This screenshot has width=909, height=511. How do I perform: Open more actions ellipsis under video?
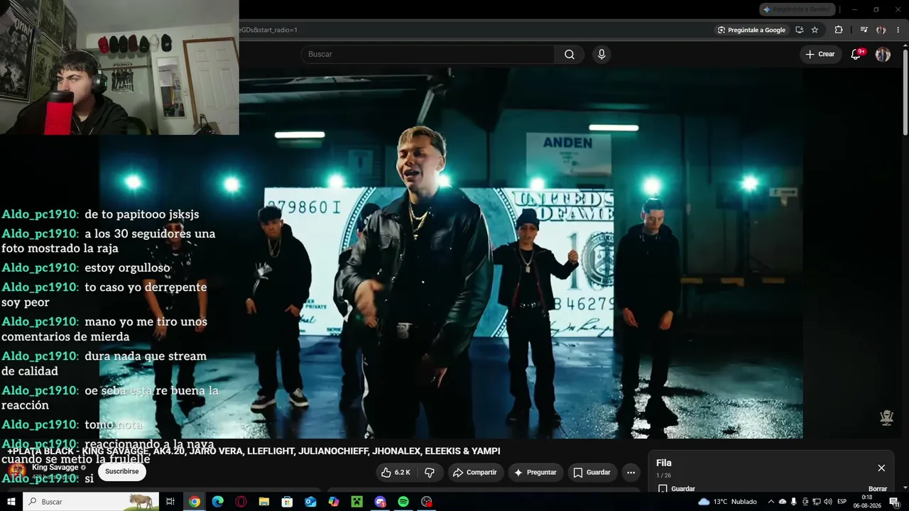coord(631,473)
